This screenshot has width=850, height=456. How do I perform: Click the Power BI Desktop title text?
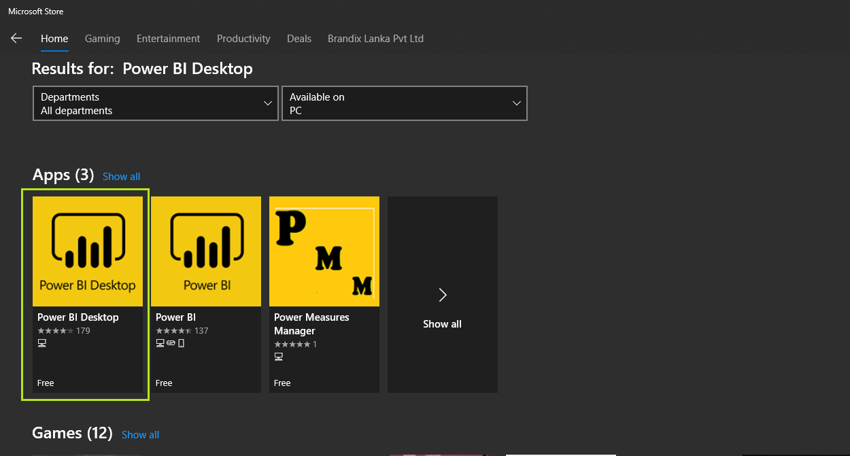coord(78,317)
